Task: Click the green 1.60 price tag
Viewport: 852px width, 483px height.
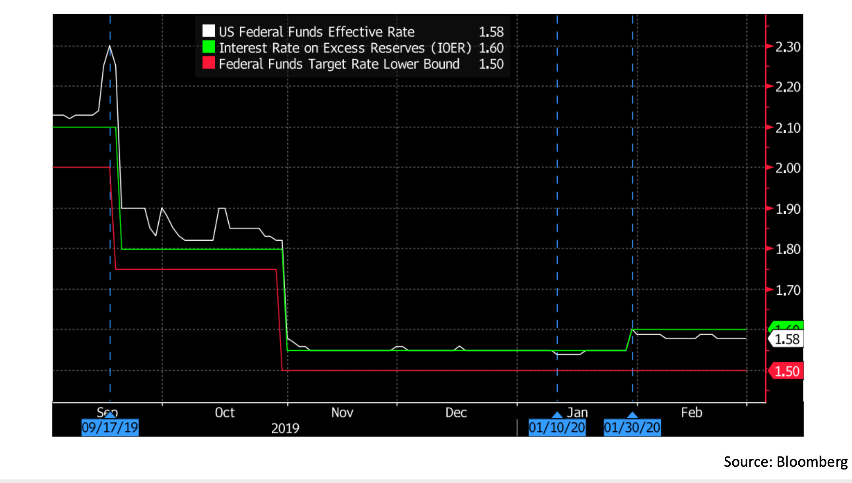Action: pyautogui.click(x=788, y=326)
